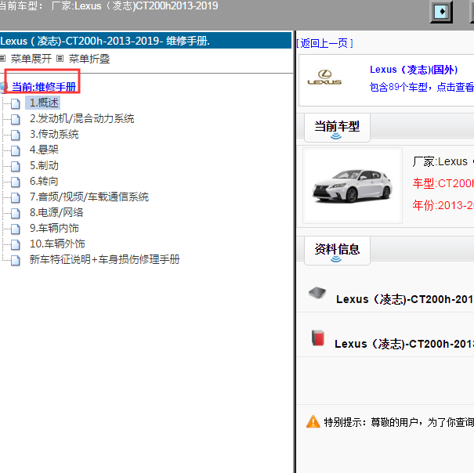Collapse all menus via 菜单折叠
The image size is (474, 473).
pos(89,59)
